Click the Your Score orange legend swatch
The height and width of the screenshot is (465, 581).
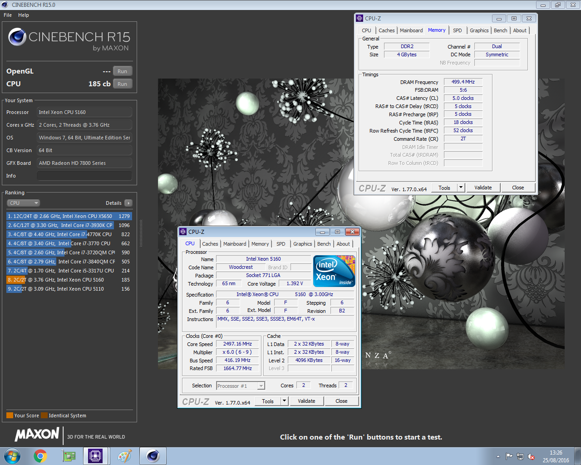tap(10, 415)
